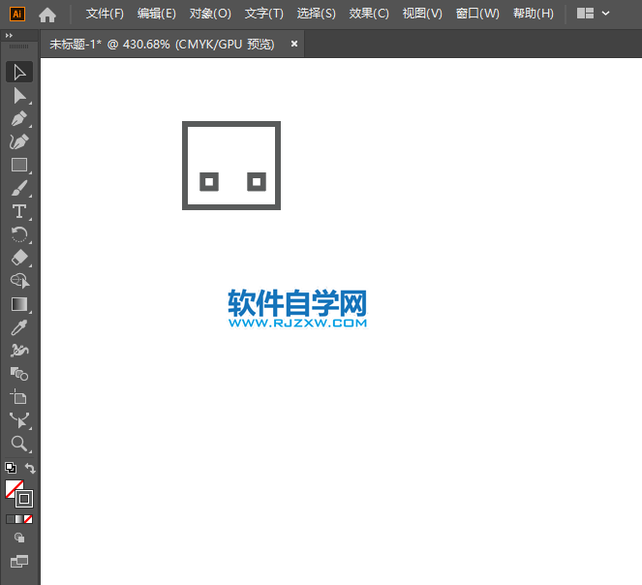
Task: Click the left small square on canvas
Action: [x=209, y=182]
